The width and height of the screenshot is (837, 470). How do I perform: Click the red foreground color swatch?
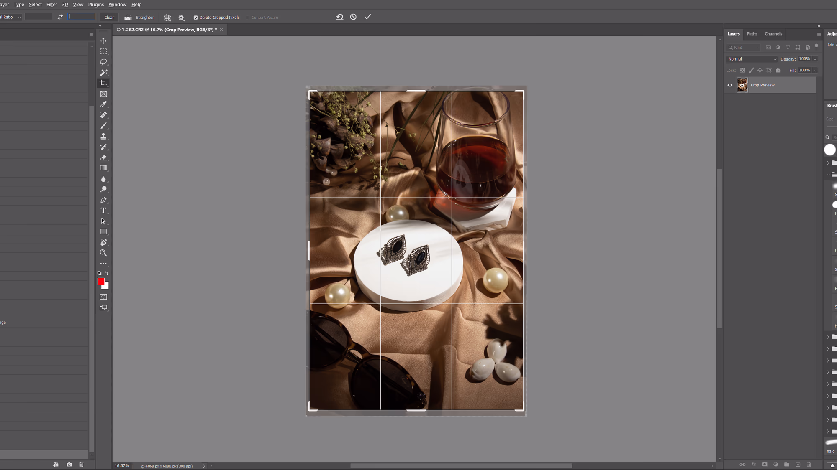[101, 282]
